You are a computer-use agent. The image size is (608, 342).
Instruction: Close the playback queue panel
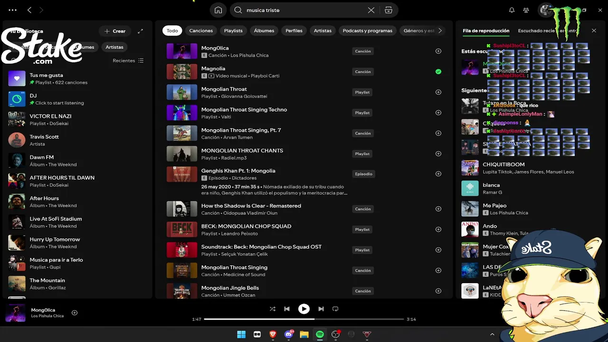594,30
